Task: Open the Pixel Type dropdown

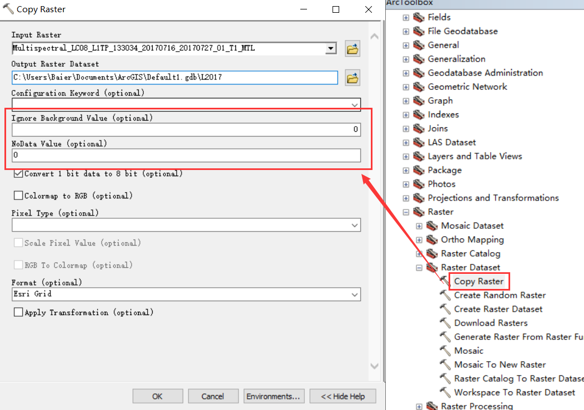Action: [x=355, y=225]
